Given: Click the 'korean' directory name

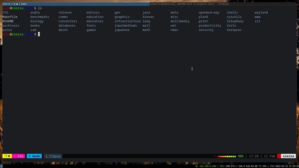Looking at the screenshot, I should coord(148,17).
